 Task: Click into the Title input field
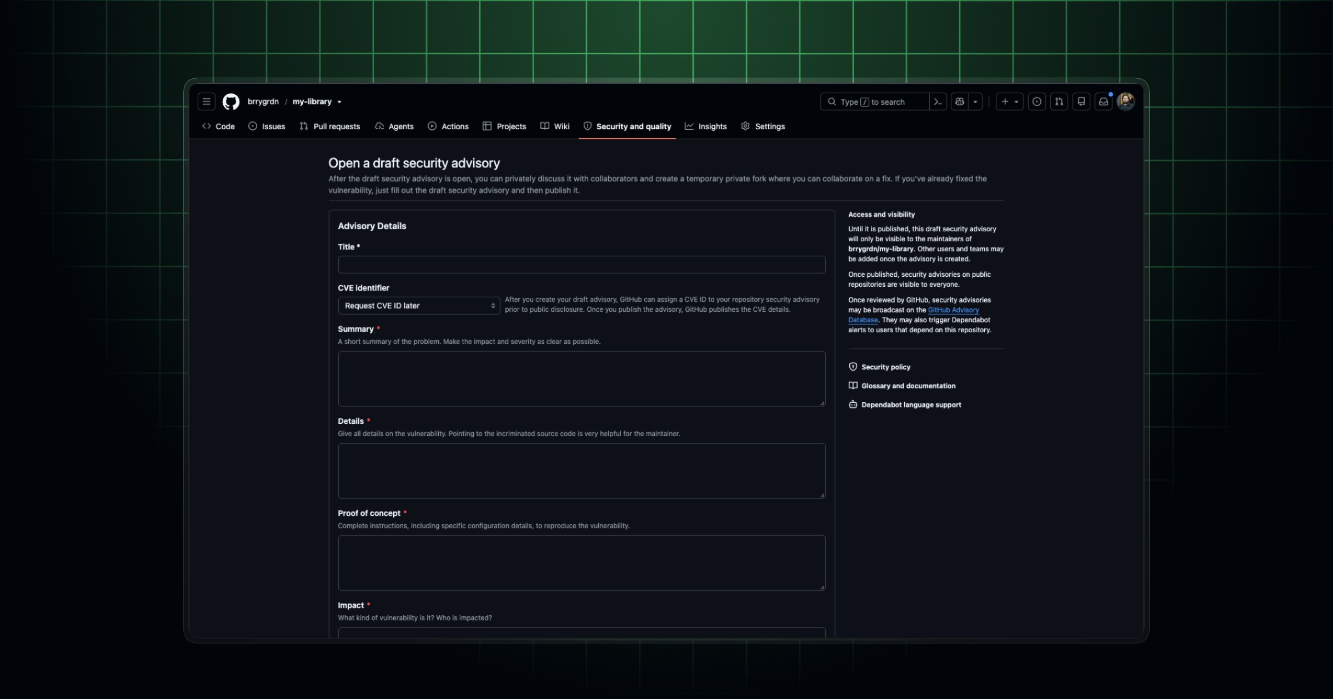582,265
